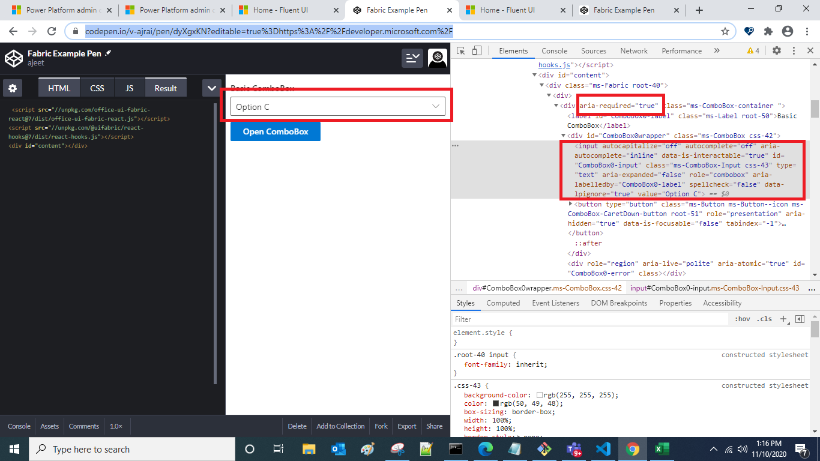
Task: Open the Option C ComboBox dropdown
Action: (435, 106)
